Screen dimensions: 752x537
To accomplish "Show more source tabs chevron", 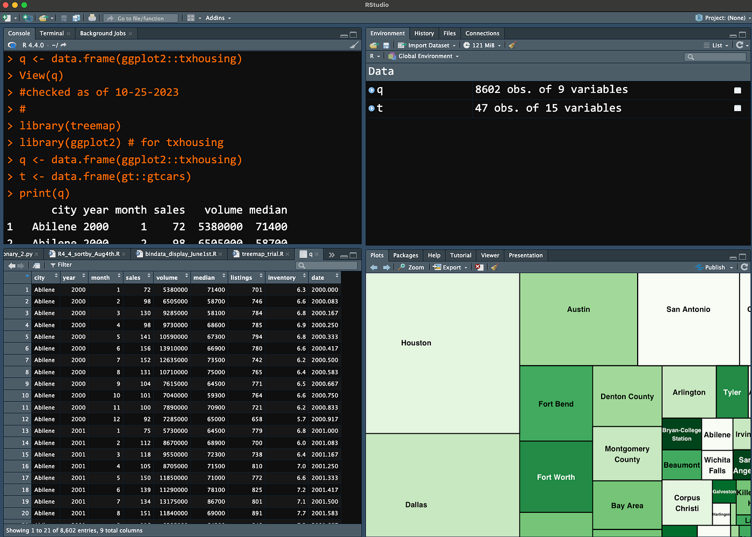I will (x=331, y=255).
